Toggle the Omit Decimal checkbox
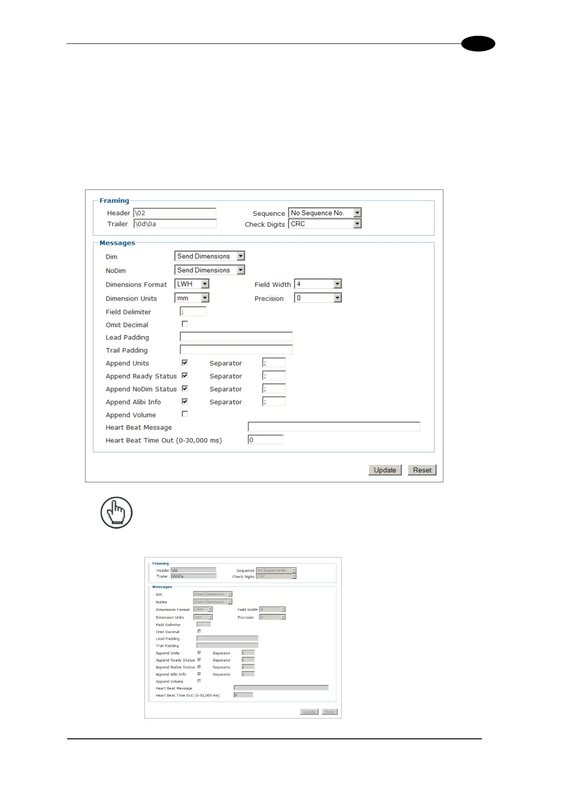 pyautogui.click(x=185, y=324)
